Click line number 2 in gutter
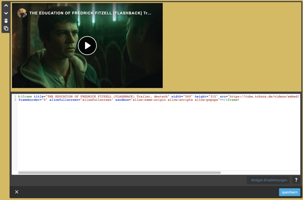This screenshot has height=200, width=303. click(x=15, y=100)
